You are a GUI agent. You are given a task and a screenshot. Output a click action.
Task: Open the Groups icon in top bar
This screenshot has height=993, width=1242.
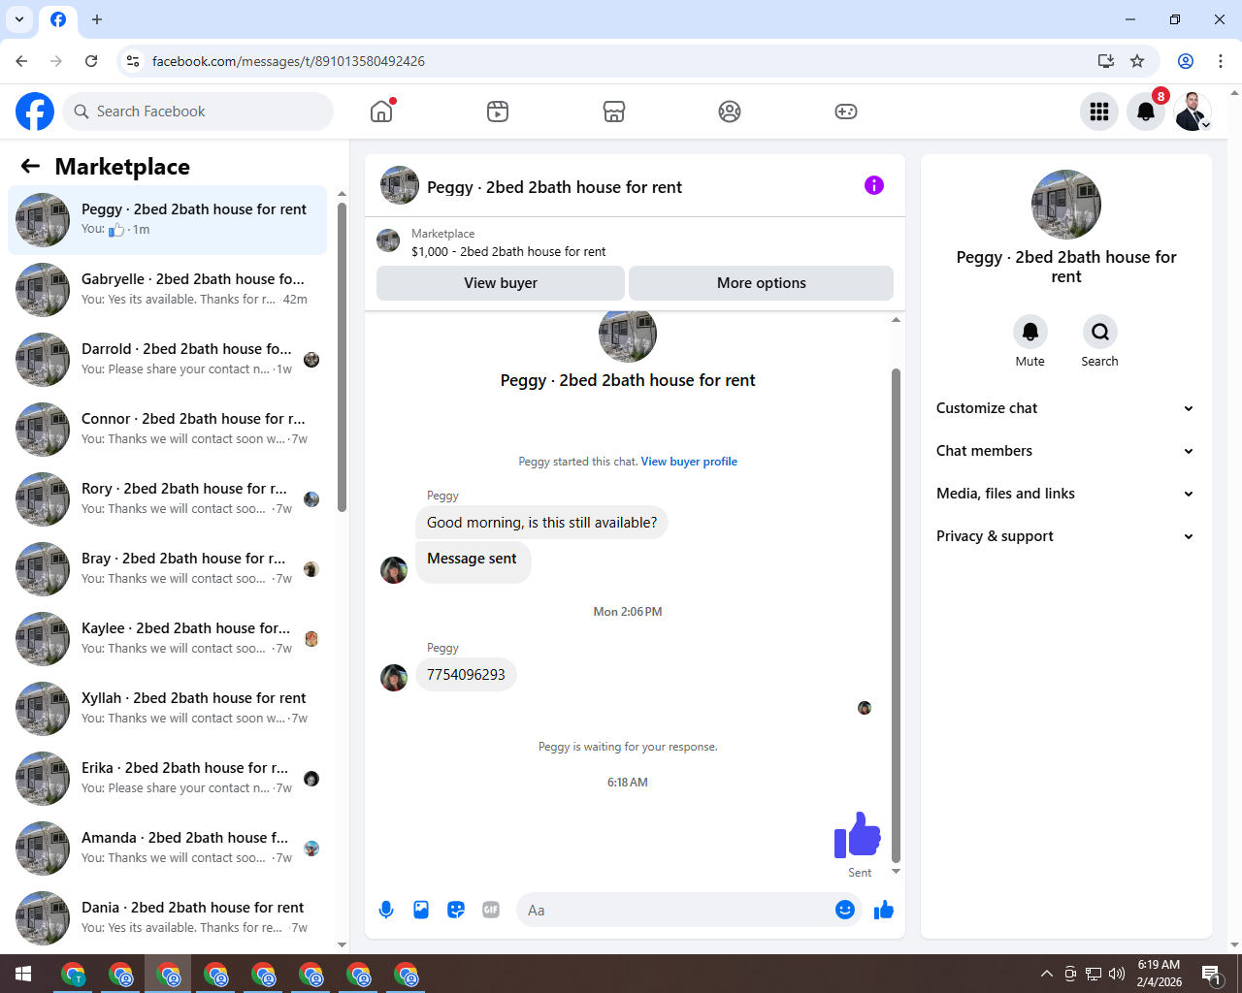tap(730, 112)
